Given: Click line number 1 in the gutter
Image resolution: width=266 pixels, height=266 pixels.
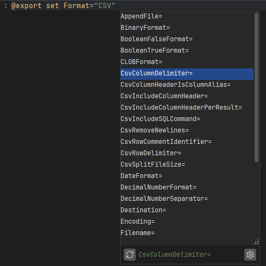Looking at the screenshot, I should pos(5,6).
